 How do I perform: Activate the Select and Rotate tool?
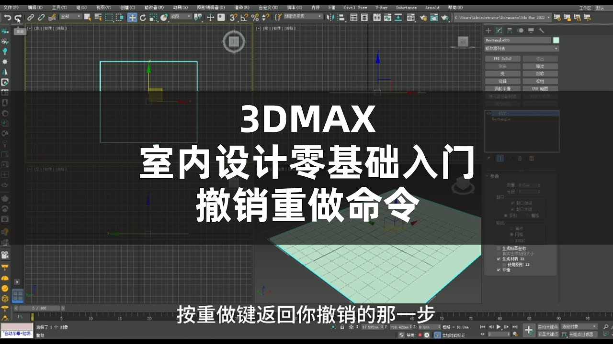143,17
